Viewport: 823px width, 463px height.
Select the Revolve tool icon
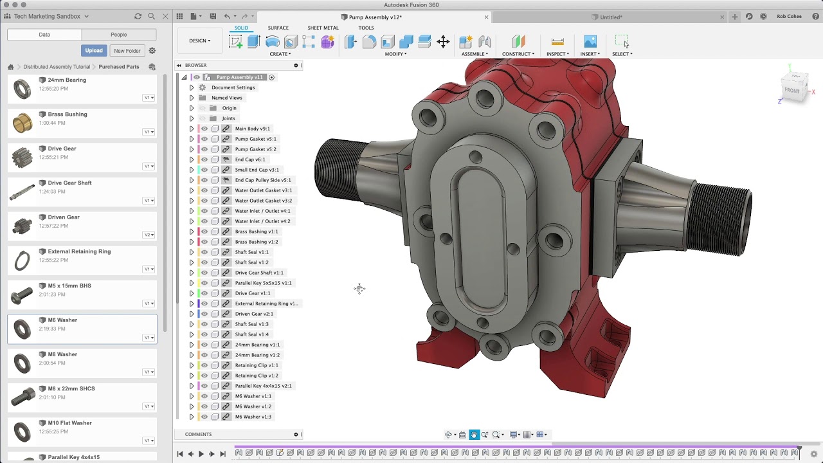tap(273, 42)
